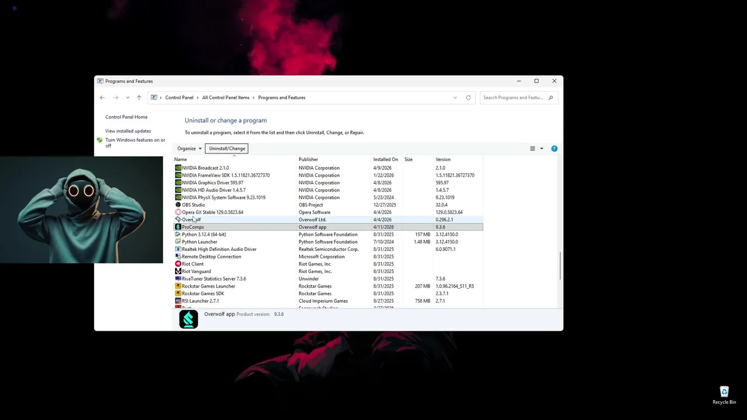Go up one level with Up arrow
The height and width of the screenshot is (420, 747).
(139, 97)
